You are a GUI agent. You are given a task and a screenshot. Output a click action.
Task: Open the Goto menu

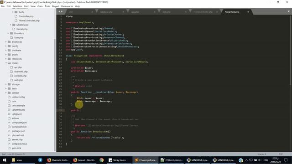40,6
